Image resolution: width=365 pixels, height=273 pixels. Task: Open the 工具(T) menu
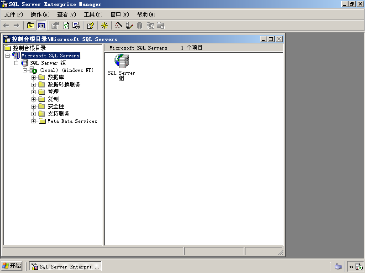93,15
